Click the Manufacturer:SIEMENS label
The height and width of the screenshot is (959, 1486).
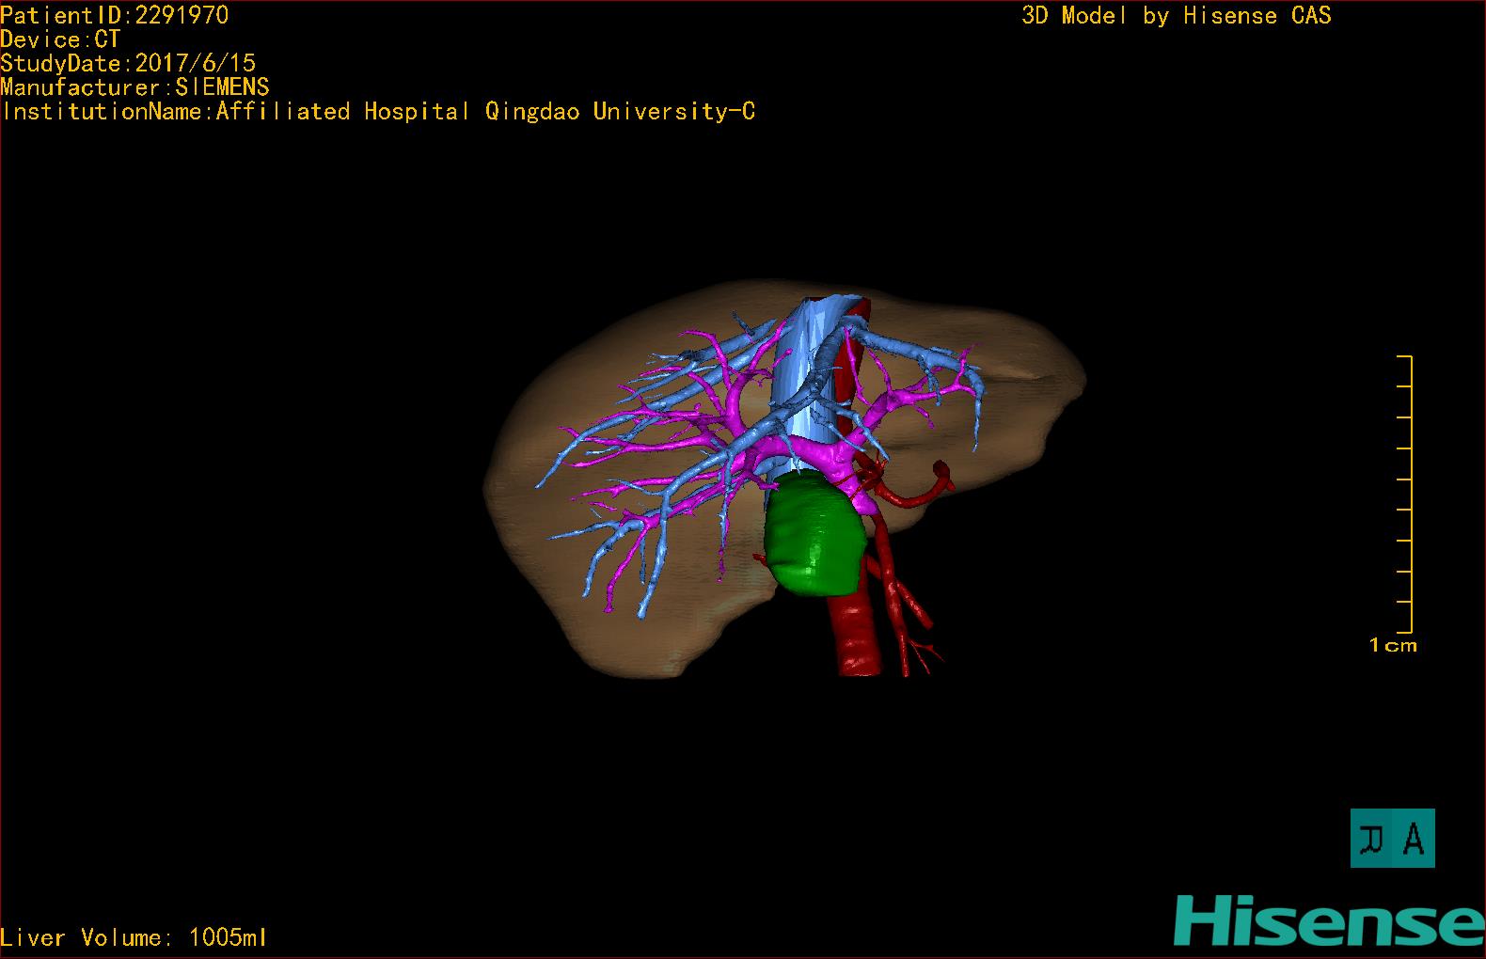pyautogui.click(x=134, y=87)
